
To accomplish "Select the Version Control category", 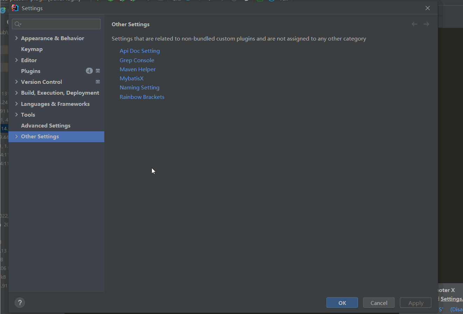I will pos(41,82).
